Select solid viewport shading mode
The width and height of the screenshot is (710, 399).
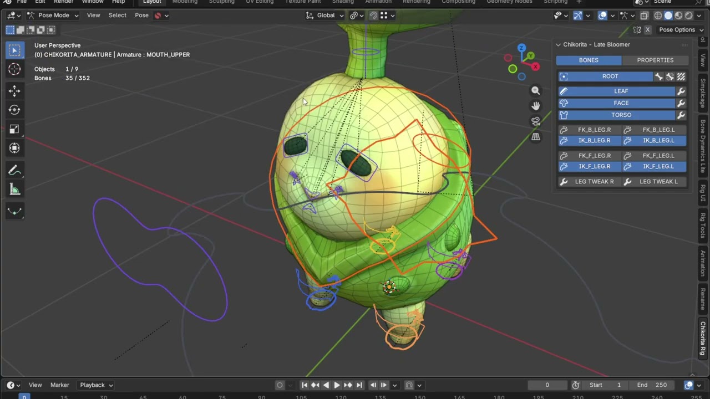[x=668, y=16]
